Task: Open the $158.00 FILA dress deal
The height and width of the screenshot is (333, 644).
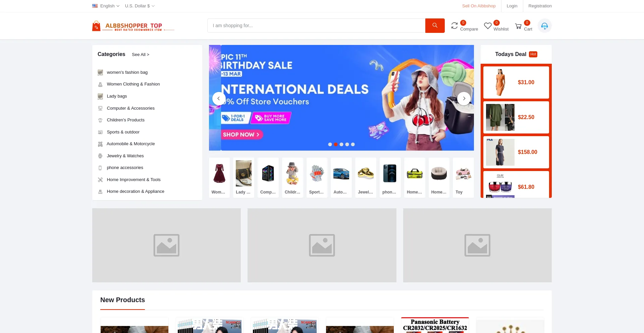Action: (516, 152)
